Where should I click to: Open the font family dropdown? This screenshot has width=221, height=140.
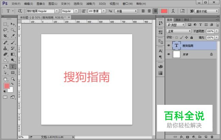[x=57, y=11]
